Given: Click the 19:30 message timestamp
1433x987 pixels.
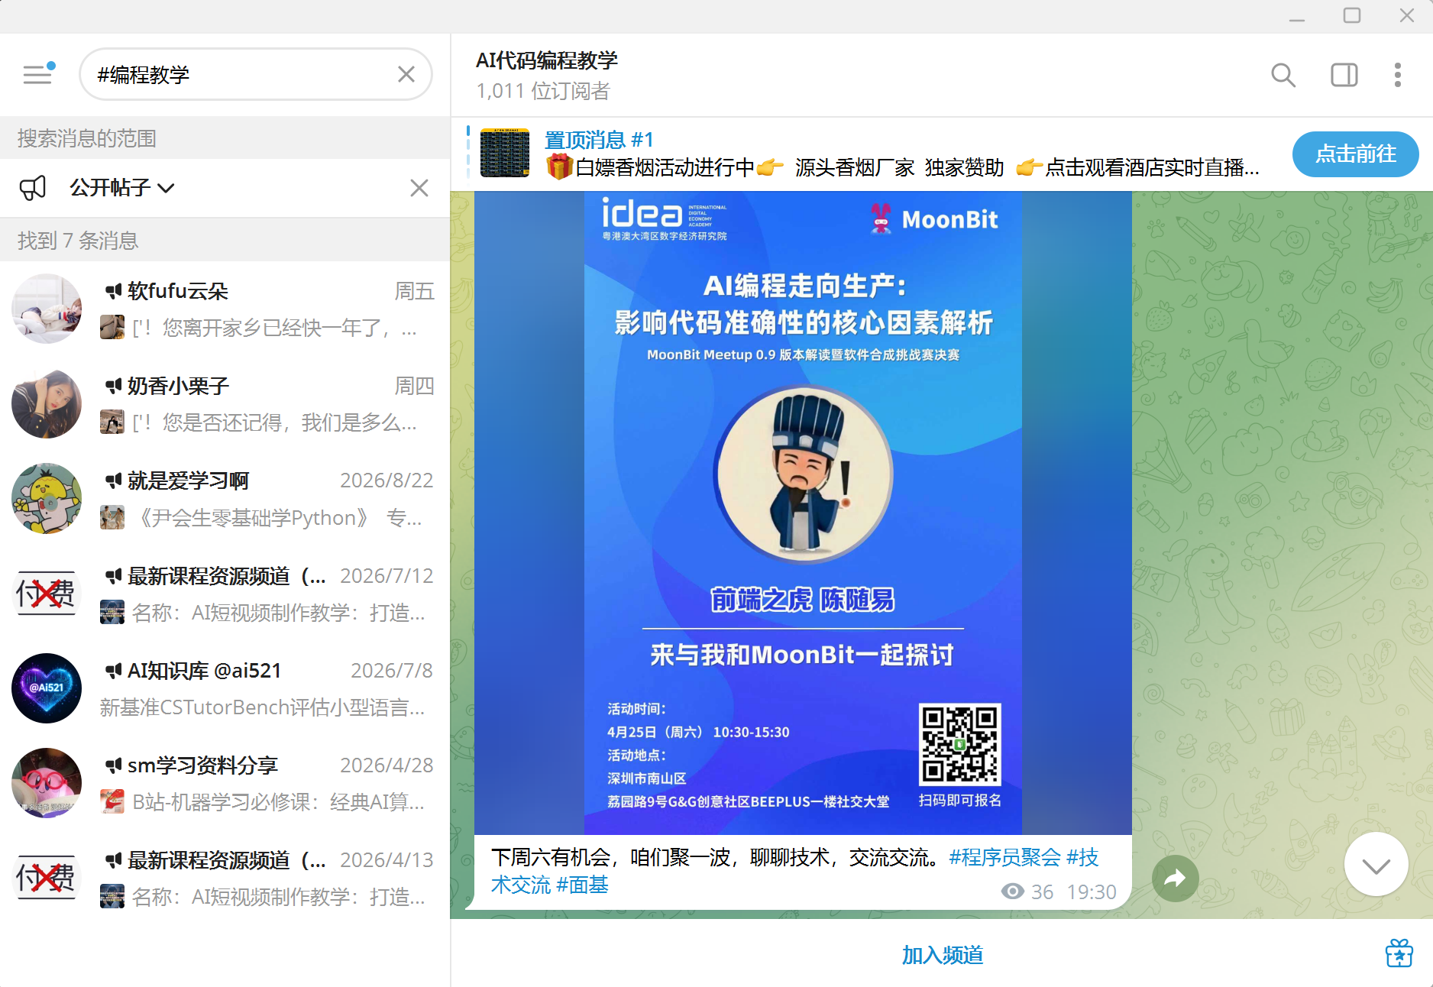Looking at the screenshot, I should [x=1092, y=892].
